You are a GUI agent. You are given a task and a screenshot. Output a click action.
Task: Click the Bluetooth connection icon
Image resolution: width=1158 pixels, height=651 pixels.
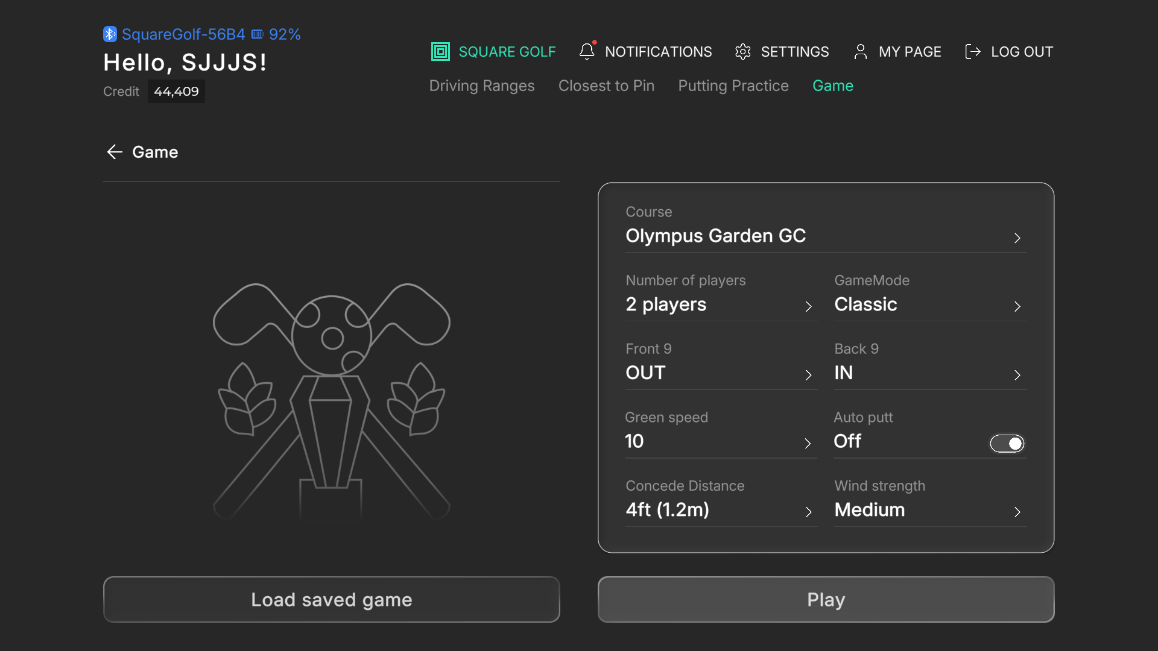(x=110, y=34)
